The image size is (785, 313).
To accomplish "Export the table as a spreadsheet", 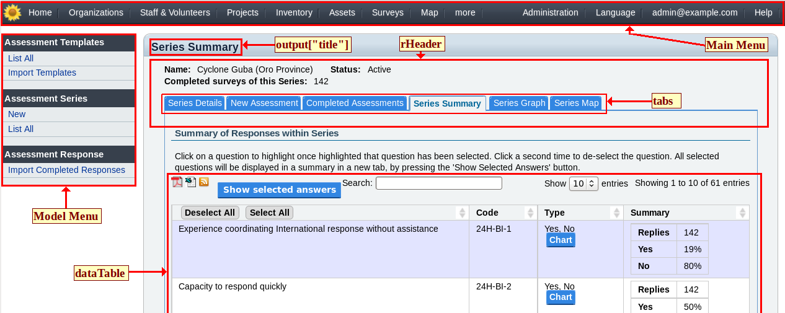I will [x=191, y=182].
